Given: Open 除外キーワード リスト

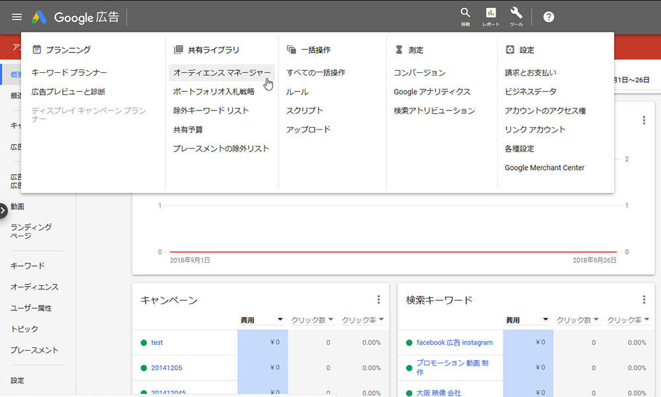Looking at the screenshot, I should (x=211, y=110).
